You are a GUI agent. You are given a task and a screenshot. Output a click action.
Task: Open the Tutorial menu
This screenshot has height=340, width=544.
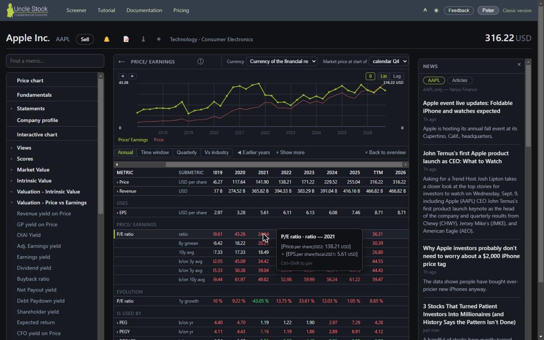pyautogui.click(x=106, y=10)
